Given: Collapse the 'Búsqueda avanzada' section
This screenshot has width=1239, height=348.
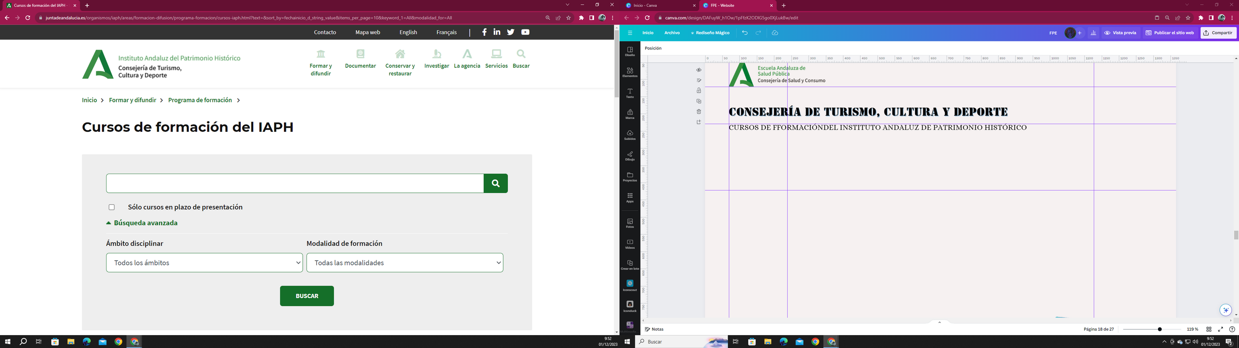Looking at the screenshot, I should point(142,223).
